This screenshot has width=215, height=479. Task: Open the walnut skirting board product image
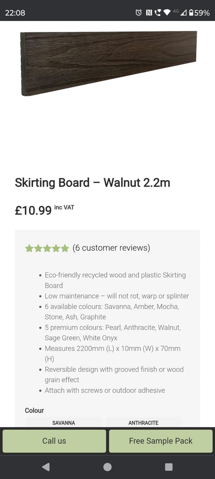pos(108,63)
